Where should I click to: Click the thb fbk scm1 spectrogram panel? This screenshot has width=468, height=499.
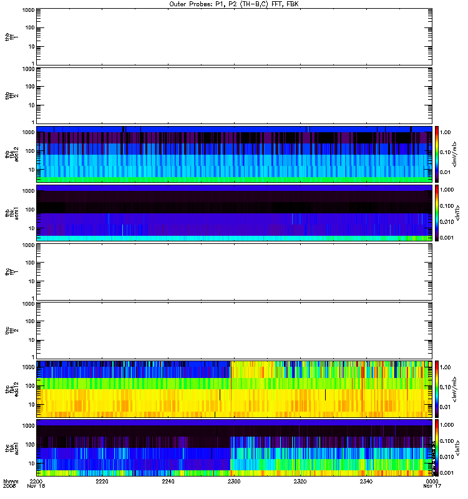click(x=234, y=213)
